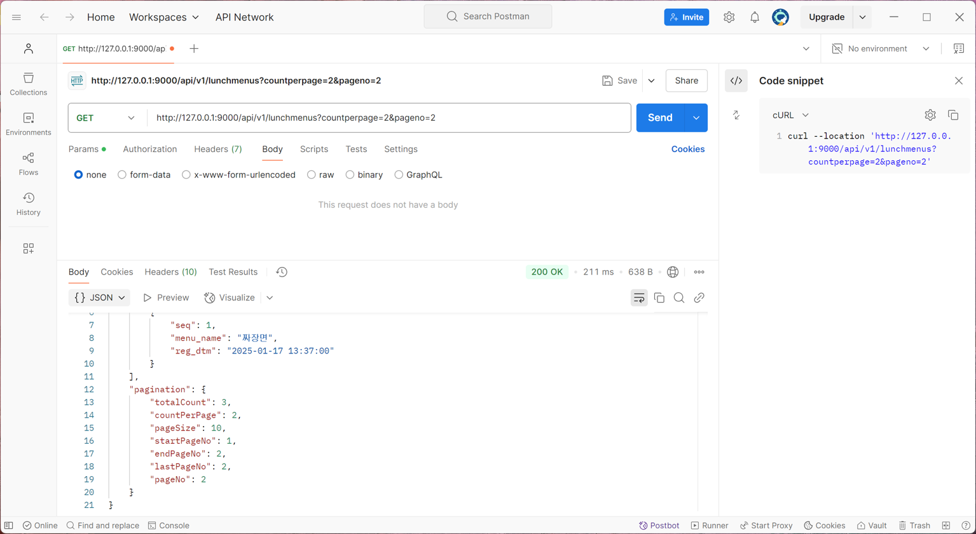Expand the Workspaces dropdown
This screenshot has width=976, height=534.
[x=164, y=17]
